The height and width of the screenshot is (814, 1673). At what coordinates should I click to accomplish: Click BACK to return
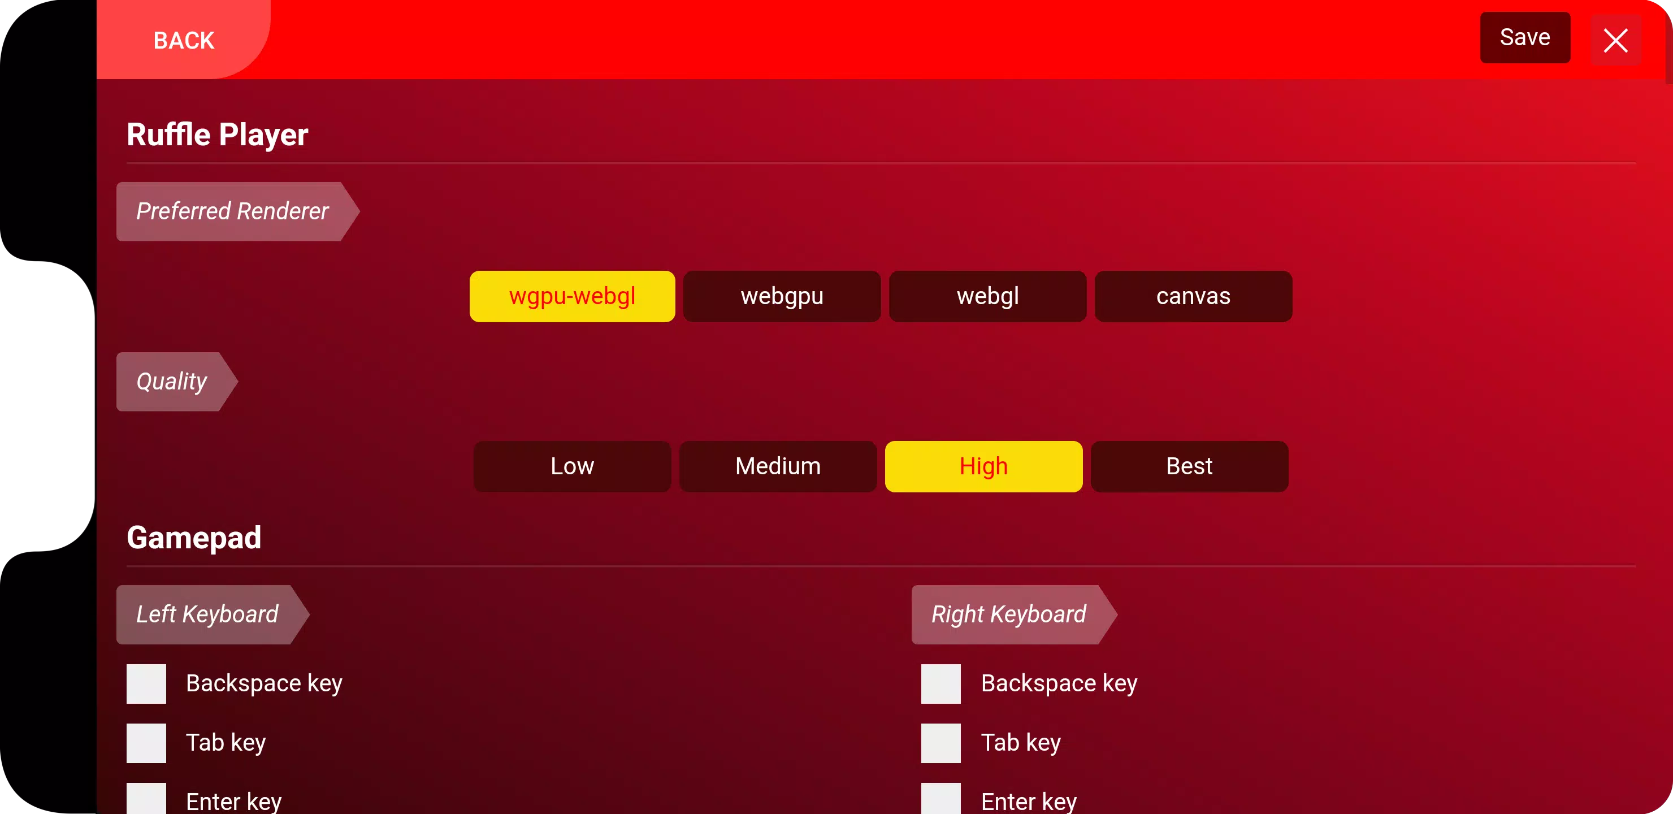[x=183, y=40]
